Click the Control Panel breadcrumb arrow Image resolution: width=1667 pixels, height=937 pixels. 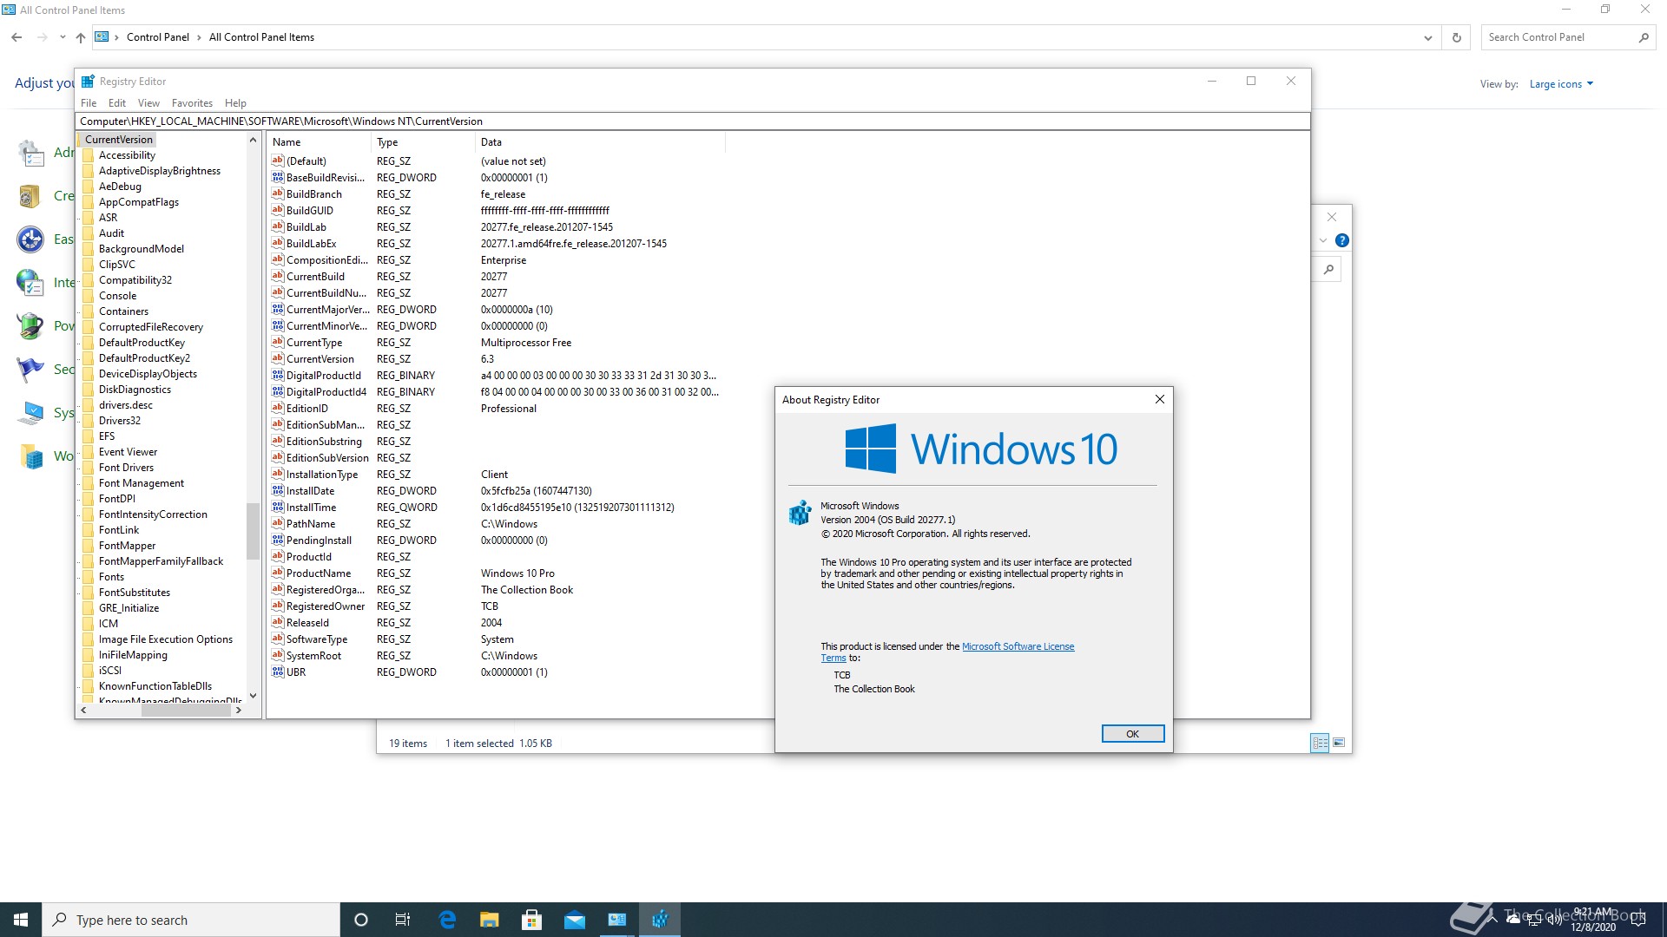(x=199, y=37)
